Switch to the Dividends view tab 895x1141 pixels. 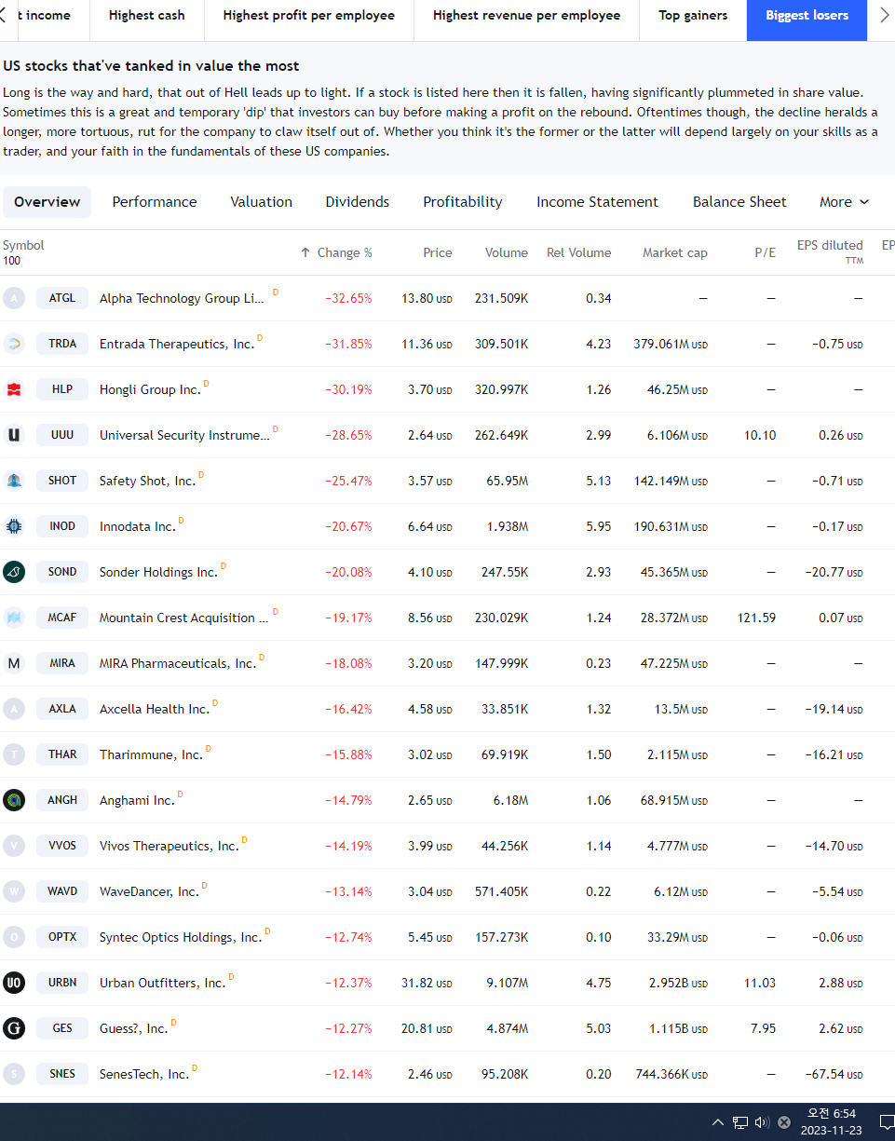click(x=358, y=202)
